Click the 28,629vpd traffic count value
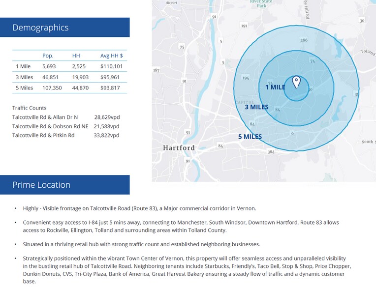Viewport: 376px width, 289px height. [x=107, y=117]
